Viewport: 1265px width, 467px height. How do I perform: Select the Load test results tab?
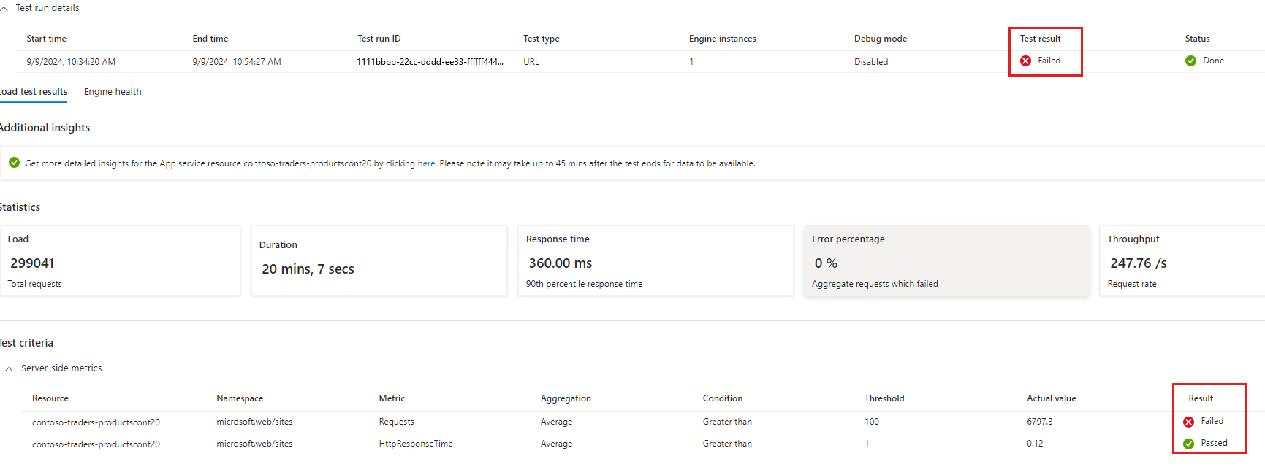coord(34,91)
